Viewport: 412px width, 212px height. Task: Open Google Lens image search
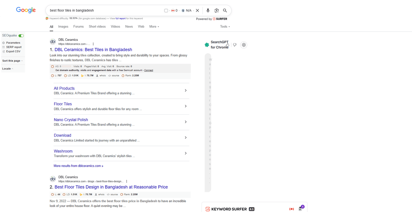pyautogui.click(x=217, y=11)
